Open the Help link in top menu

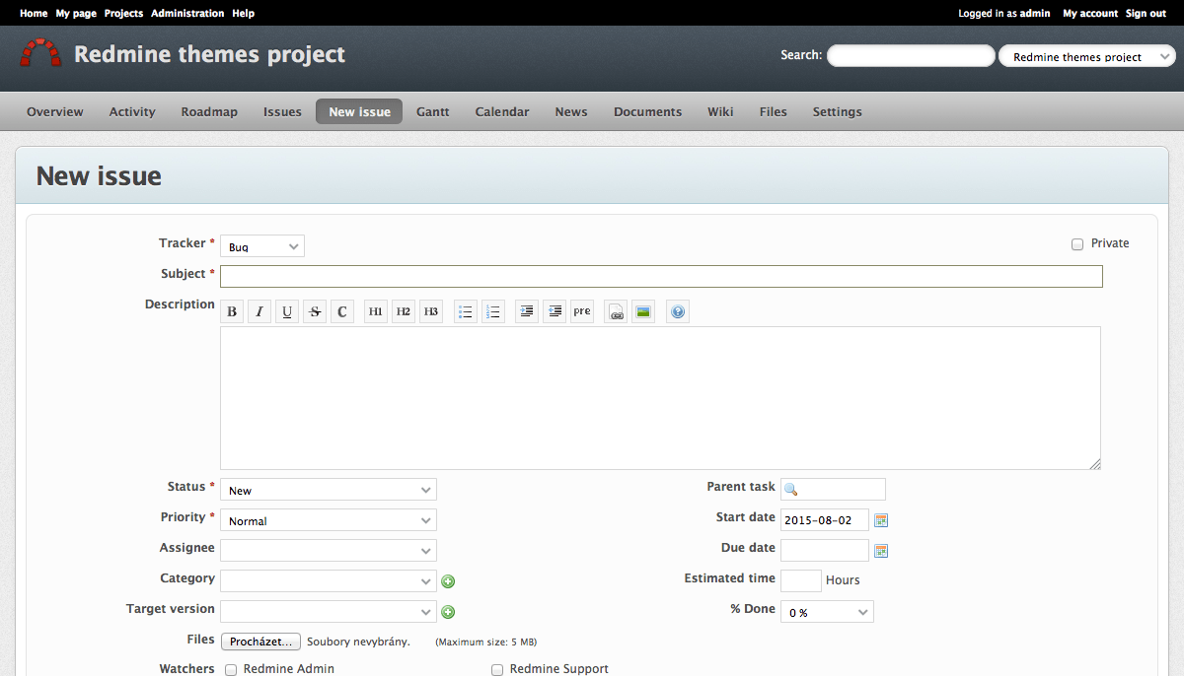[244, 13]
